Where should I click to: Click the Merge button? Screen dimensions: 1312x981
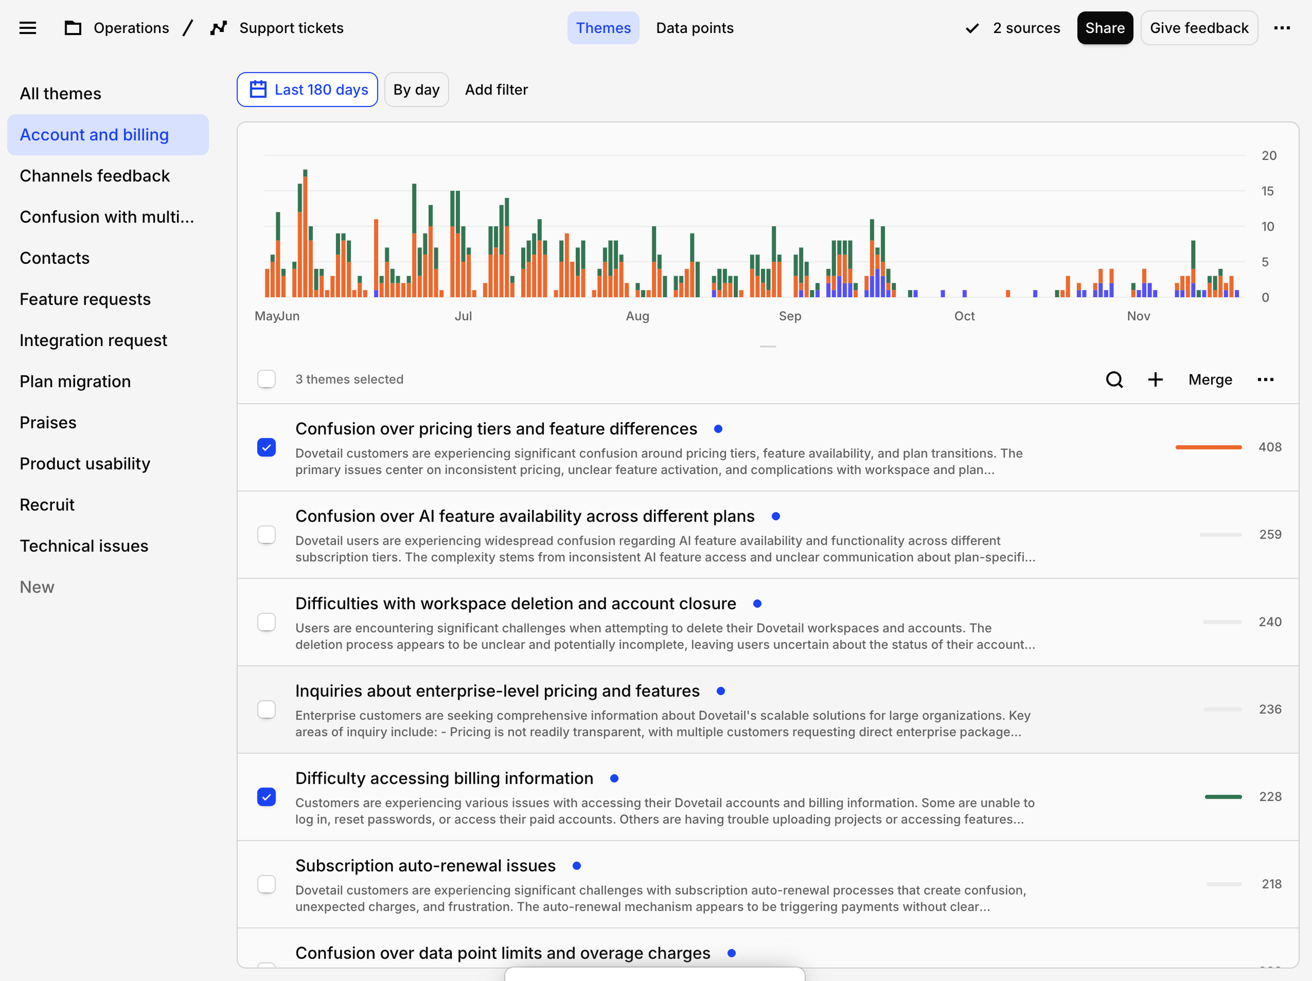point(1209,380)
